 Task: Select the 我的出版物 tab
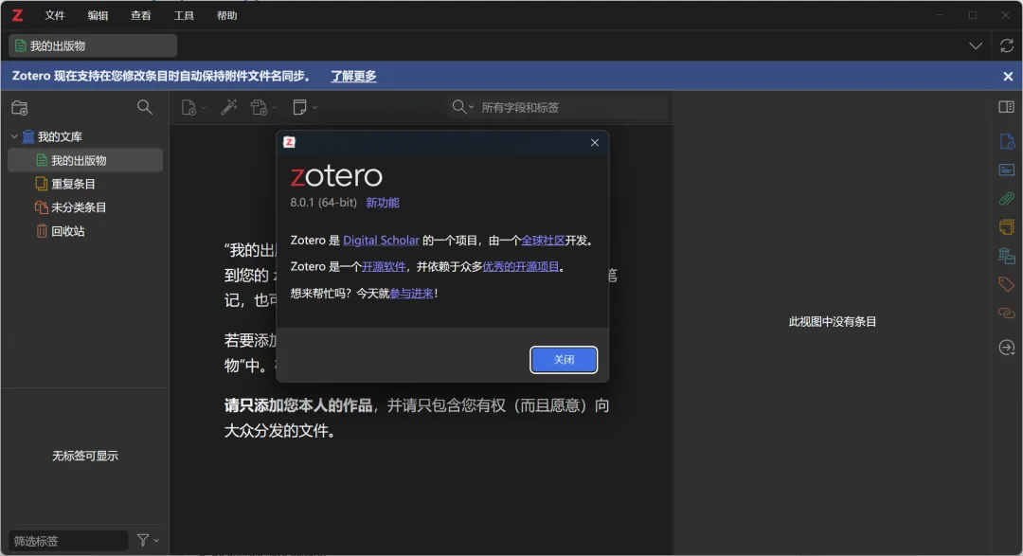(93, 45)
